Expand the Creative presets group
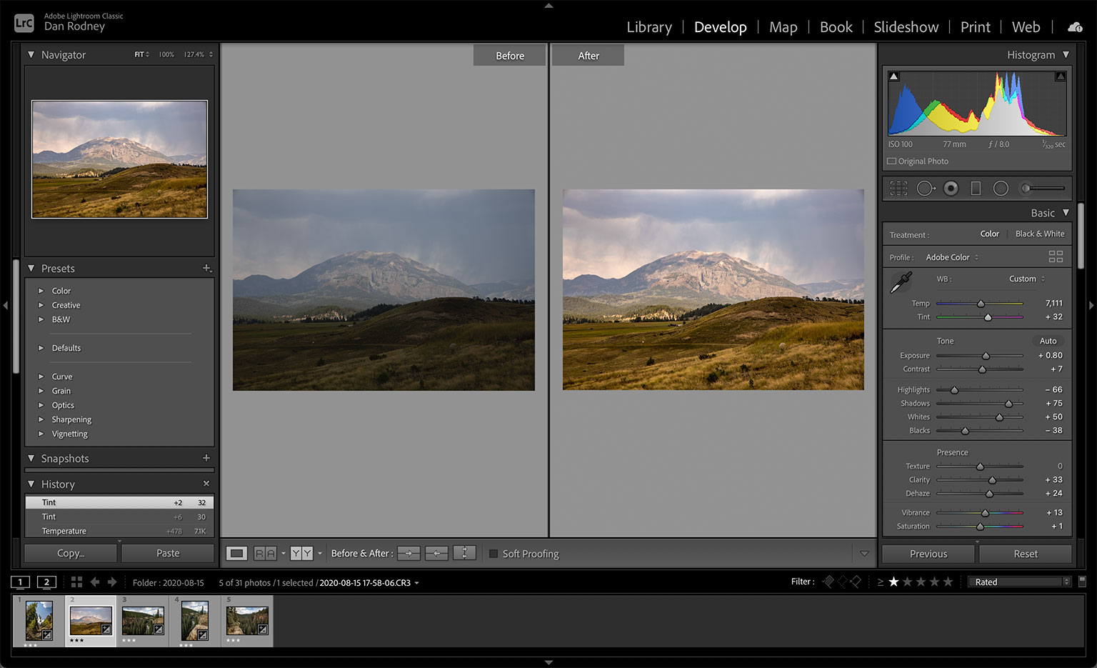This screenshot has height=668, width=1097. [x=41, y=305]
